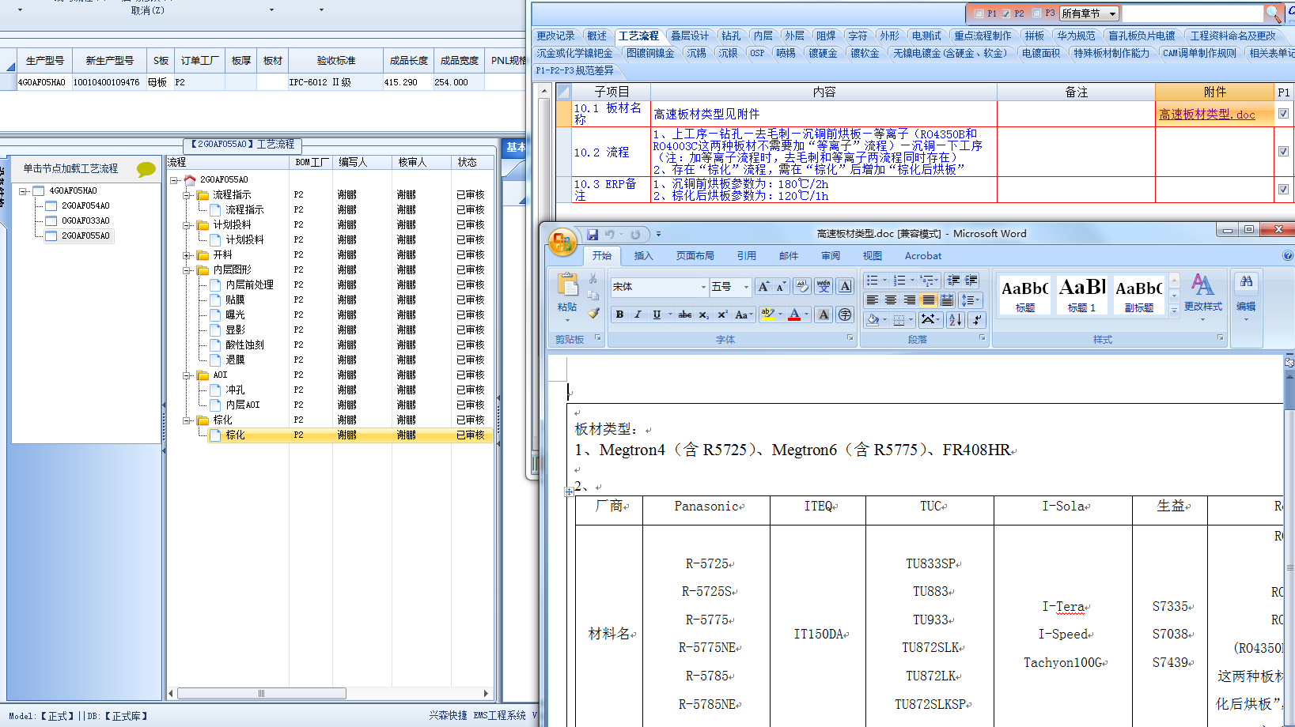
Task: Open the 页面布局 ribbon tab
Action: [695, 256]
